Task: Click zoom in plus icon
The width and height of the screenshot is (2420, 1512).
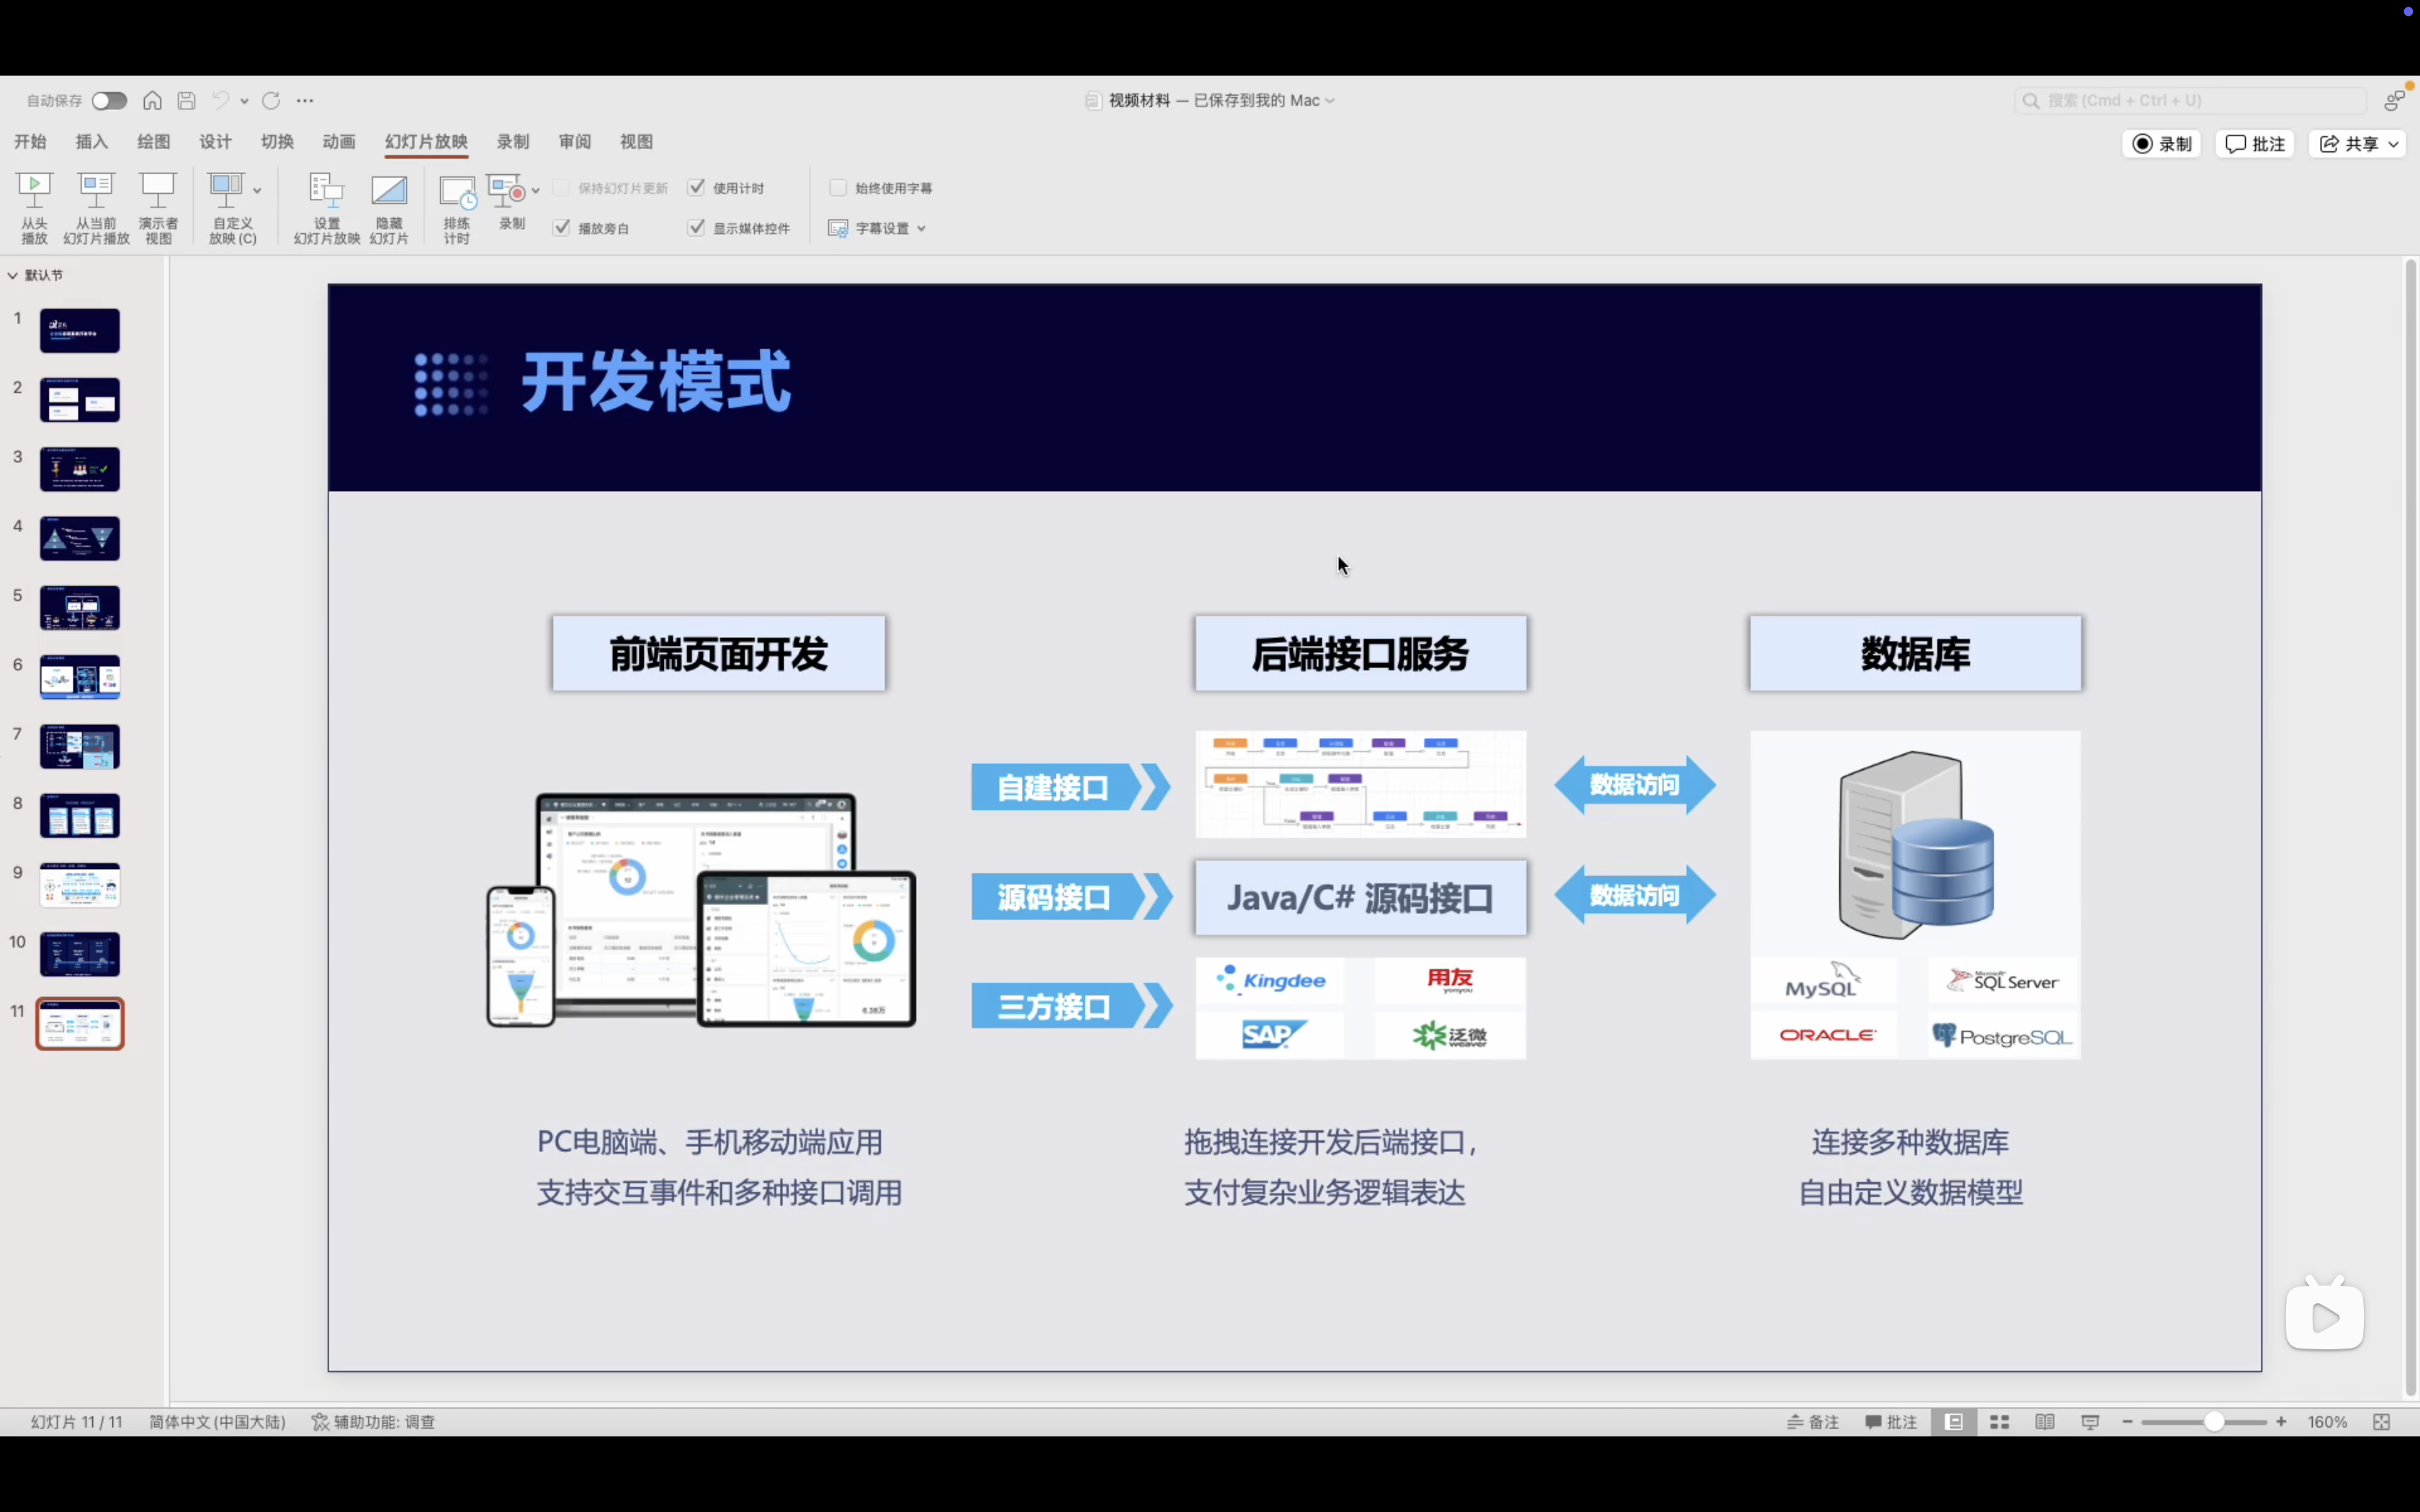Action: pos(2281,1422)
